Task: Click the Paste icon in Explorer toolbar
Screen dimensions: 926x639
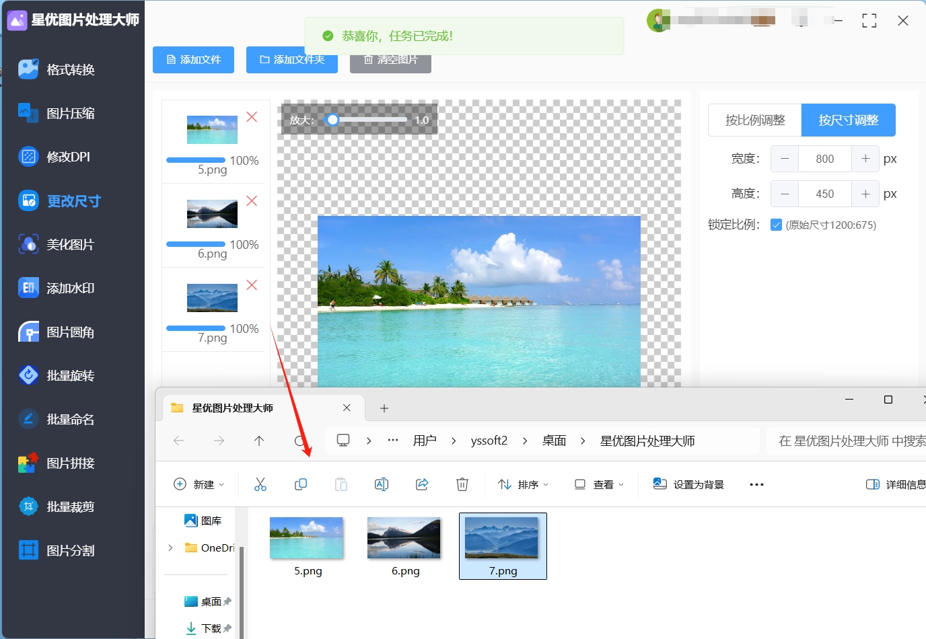Action: tap(341, 484)
